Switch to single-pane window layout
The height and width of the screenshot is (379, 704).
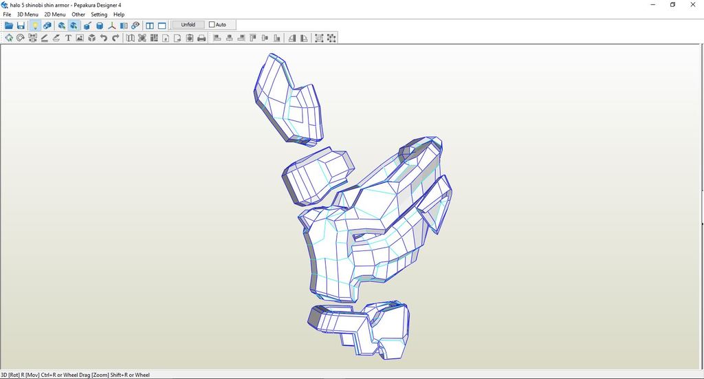(x=162, y=25)
